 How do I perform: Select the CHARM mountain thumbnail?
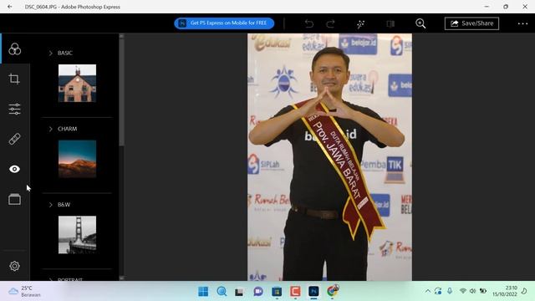pyautogui.click(x=77, y=159)
